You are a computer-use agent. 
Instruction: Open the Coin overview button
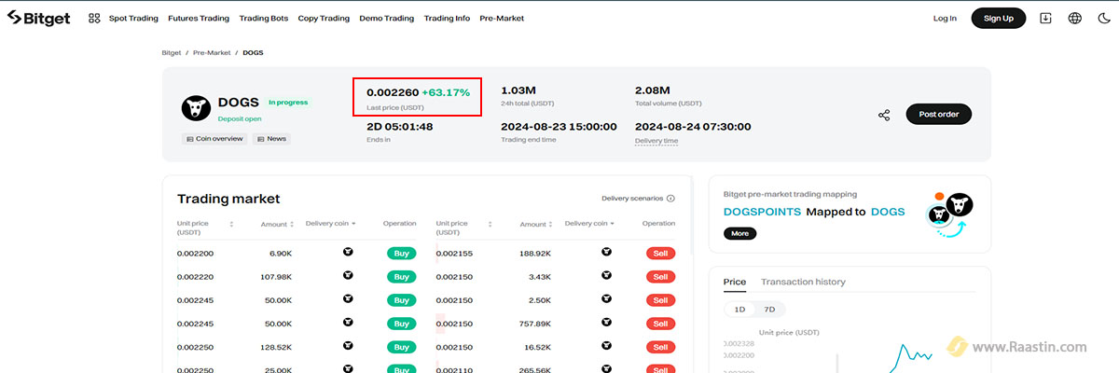pyautogui.click(x=214, y=139)
